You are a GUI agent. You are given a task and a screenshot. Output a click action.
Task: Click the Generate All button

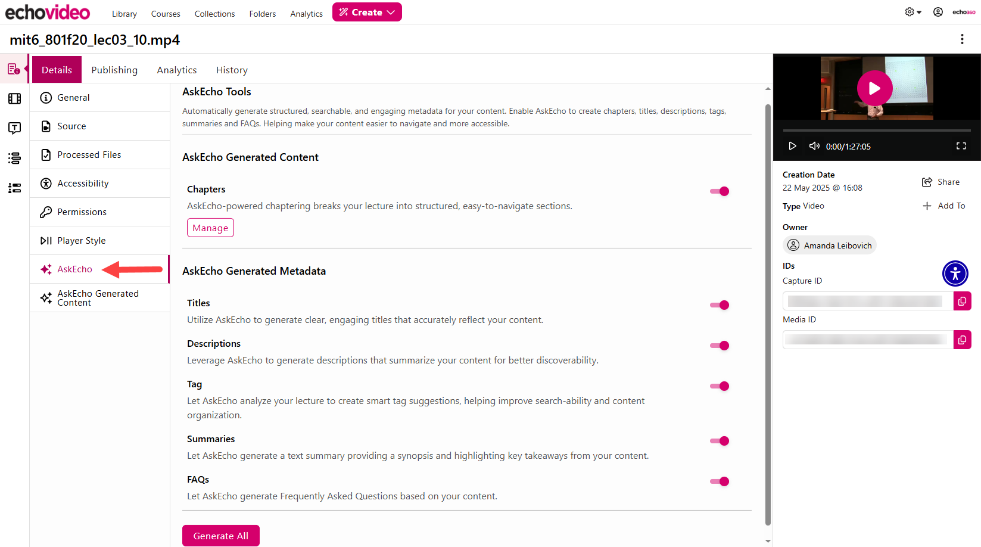(221, 536)
